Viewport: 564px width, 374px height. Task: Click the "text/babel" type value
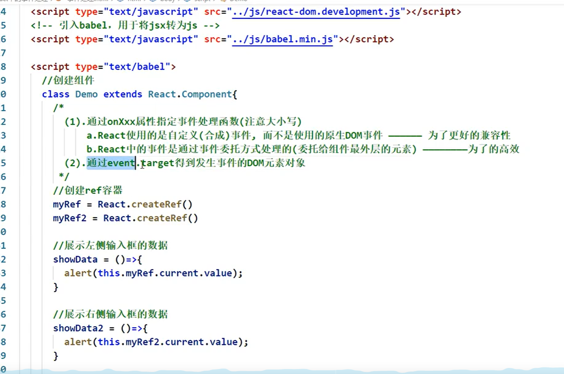click(137, 67)
